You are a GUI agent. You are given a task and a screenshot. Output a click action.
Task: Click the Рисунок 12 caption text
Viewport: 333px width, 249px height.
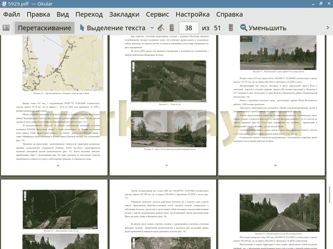[x=170, y=149]
